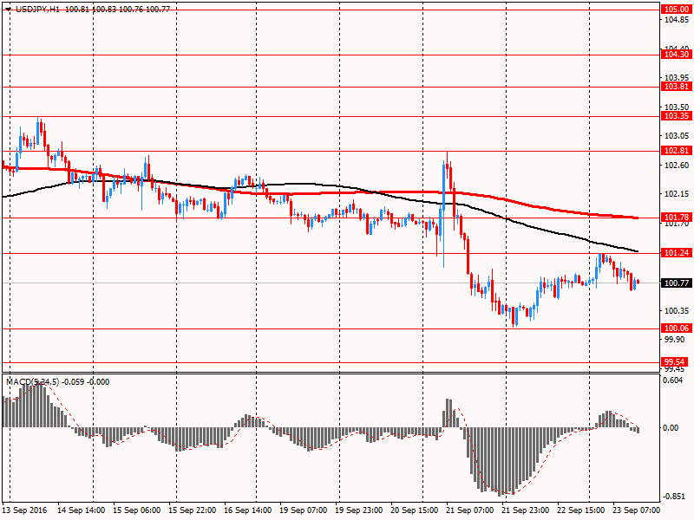
Task: Select the 99.54 red price level label
Action: tap(677, 362)
